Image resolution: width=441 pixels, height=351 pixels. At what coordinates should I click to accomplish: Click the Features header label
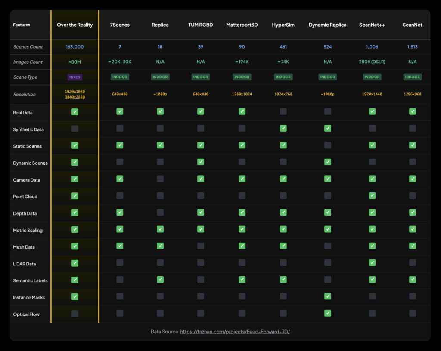[22, 25]
